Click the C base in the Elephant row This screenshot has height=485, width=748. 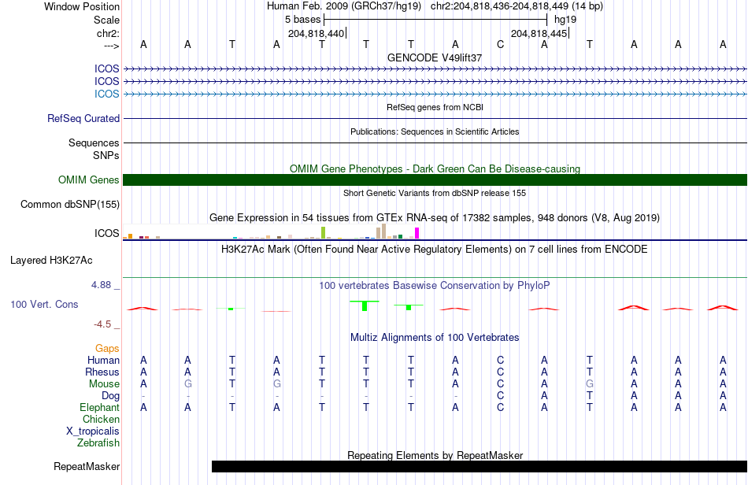point(500,407)
